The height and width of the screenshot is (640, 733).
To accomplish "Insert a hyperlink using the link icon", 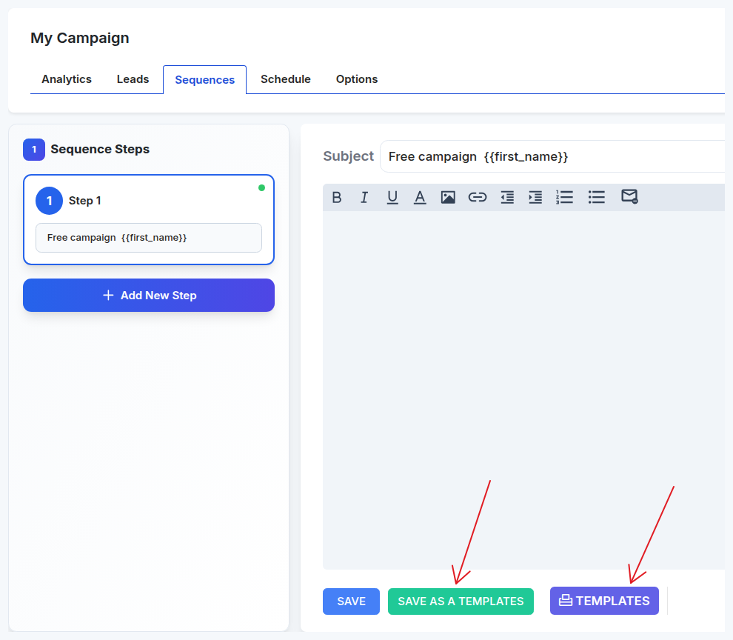I will (x=478, y=197).
